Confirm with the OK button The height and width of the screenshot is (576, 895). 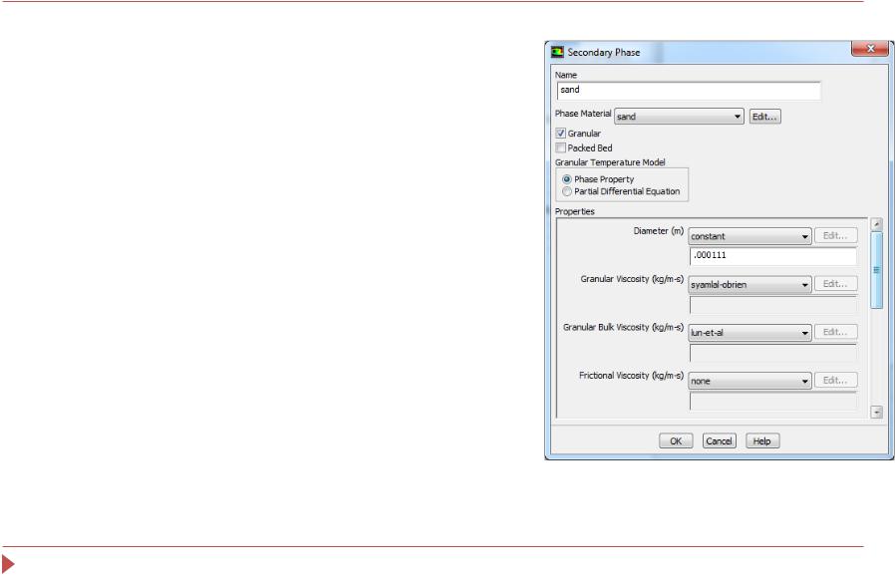[x=676, y=440]
